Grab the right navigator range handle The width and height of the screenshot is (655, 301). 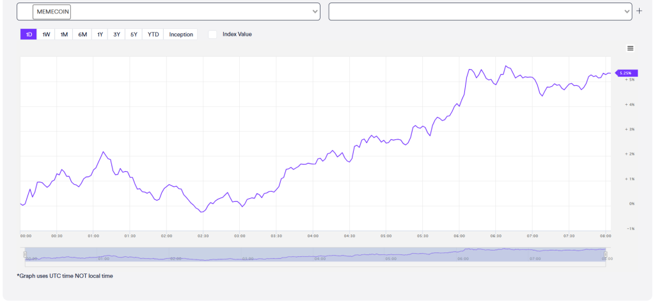point(606,254)
